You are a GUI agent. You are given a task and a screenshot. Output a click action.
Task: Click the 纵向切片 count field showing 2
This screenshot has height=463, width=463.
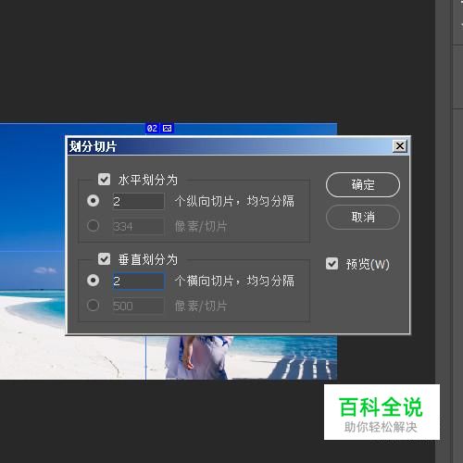138,201
